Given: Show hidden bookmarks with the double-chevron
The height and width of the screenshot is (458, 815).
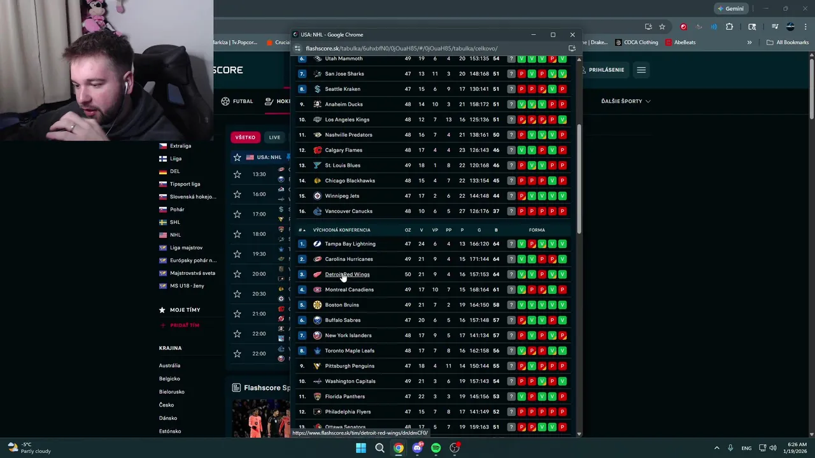Looking at the screenshot, I should [749, 43].
